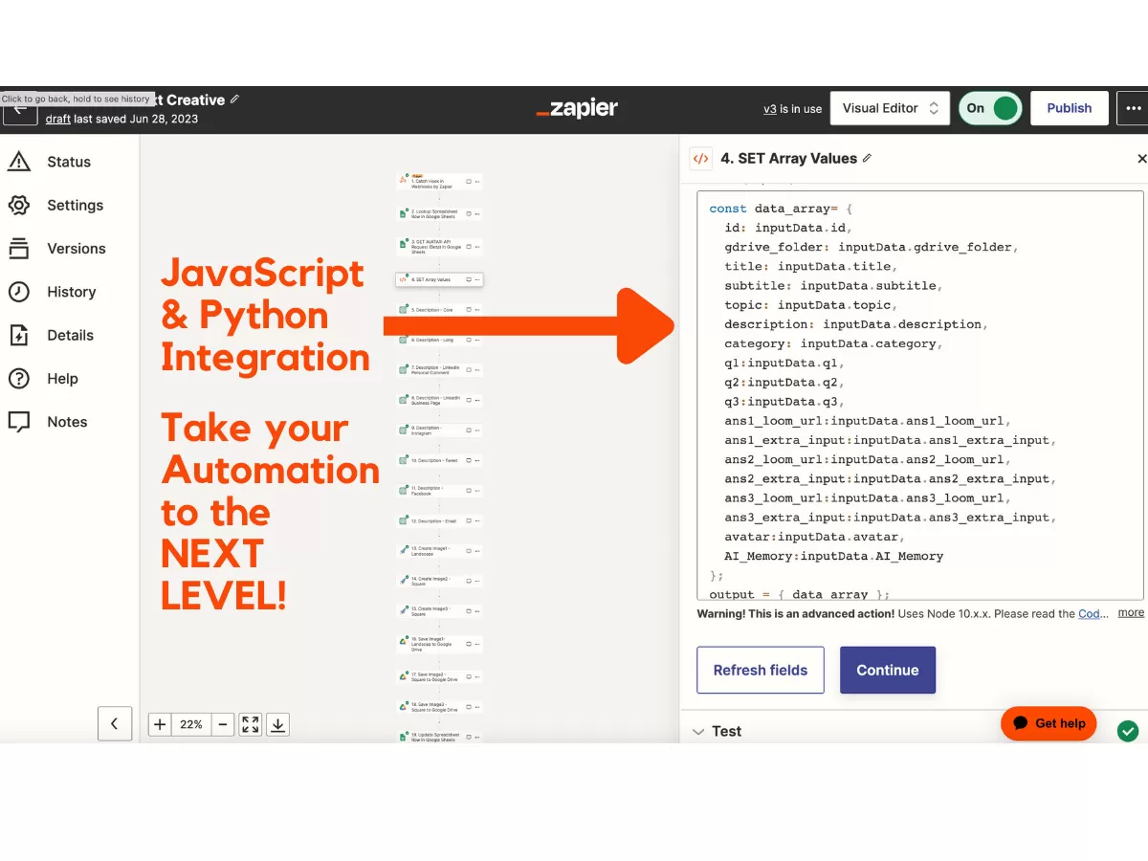Click the Details file icon
Viewport: 1148px width, 861px height.
coord(19,335)
